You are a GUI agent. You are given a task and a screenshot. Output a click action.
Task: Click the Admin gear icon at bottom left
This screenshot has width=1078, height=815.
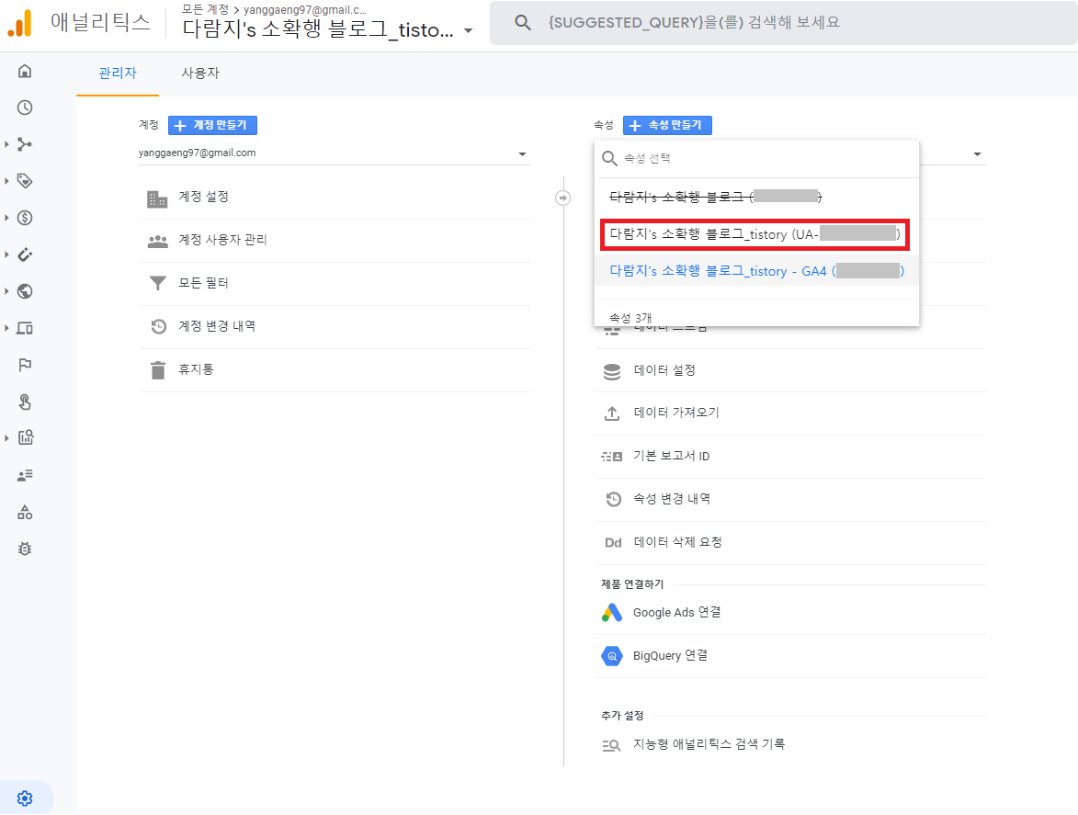tap(25, 798)
